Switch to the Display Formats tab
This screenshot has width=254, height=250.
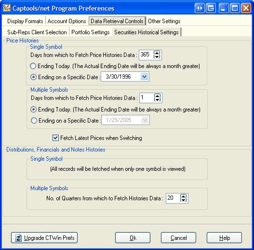pyautogui.click(x=25, y=21)
